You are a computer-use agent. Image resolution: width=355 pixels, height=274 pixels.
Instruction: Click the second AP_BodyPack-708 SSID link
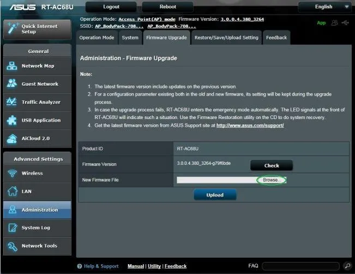pos(172,26)
